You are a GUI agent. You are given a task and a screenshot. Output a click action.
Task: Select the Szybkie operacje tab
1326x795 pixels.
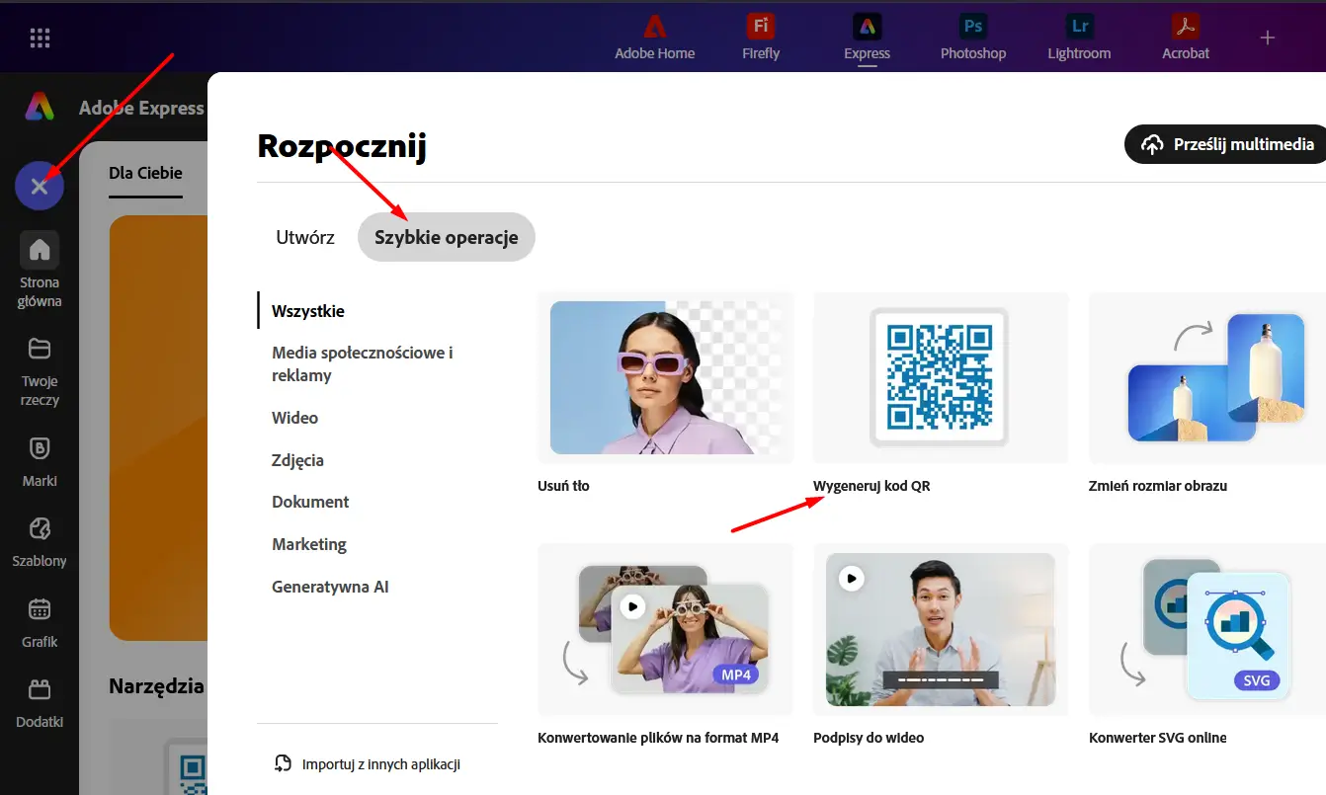(x=446, y=238)
